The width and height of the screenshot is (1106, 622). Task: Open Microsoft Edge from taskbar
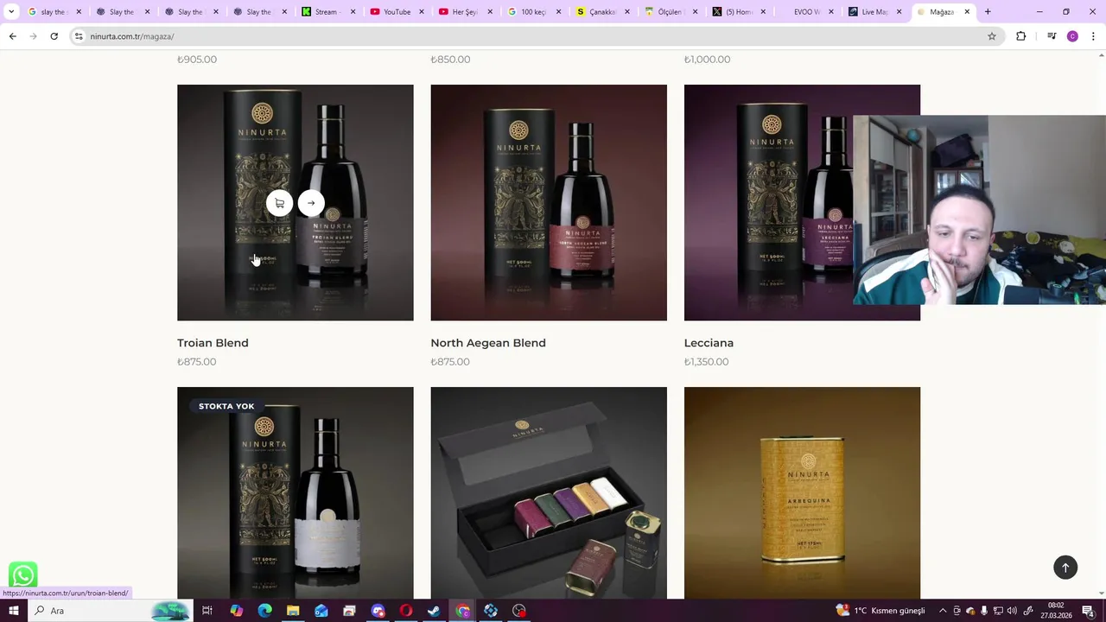coord(264,611)
